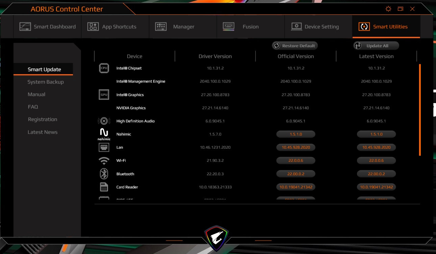Click the Official Version column header

[296, 56]
